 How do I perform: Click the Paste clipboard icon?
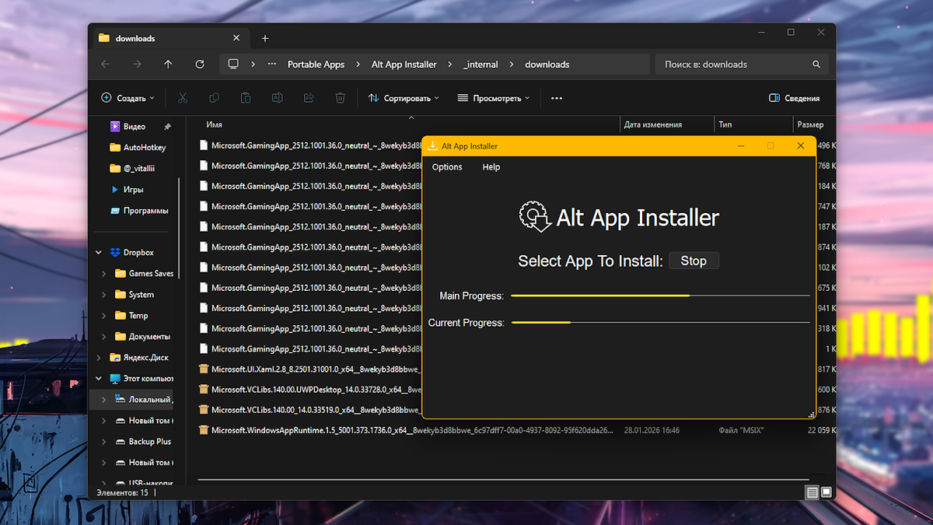pyautogui.click(x=246, y=98)
